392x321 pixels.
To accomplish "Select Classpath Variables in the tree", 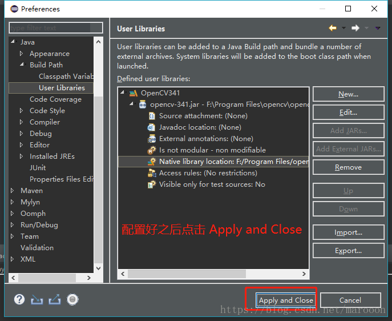I will coord(66,77).
